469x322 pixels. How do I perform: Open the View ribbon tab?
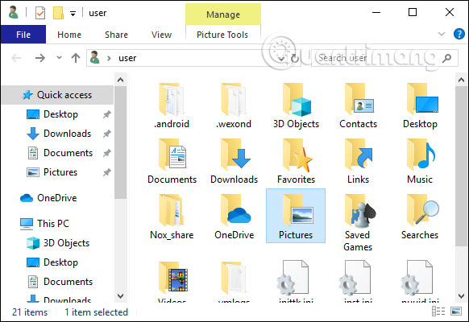coord(161,35)
